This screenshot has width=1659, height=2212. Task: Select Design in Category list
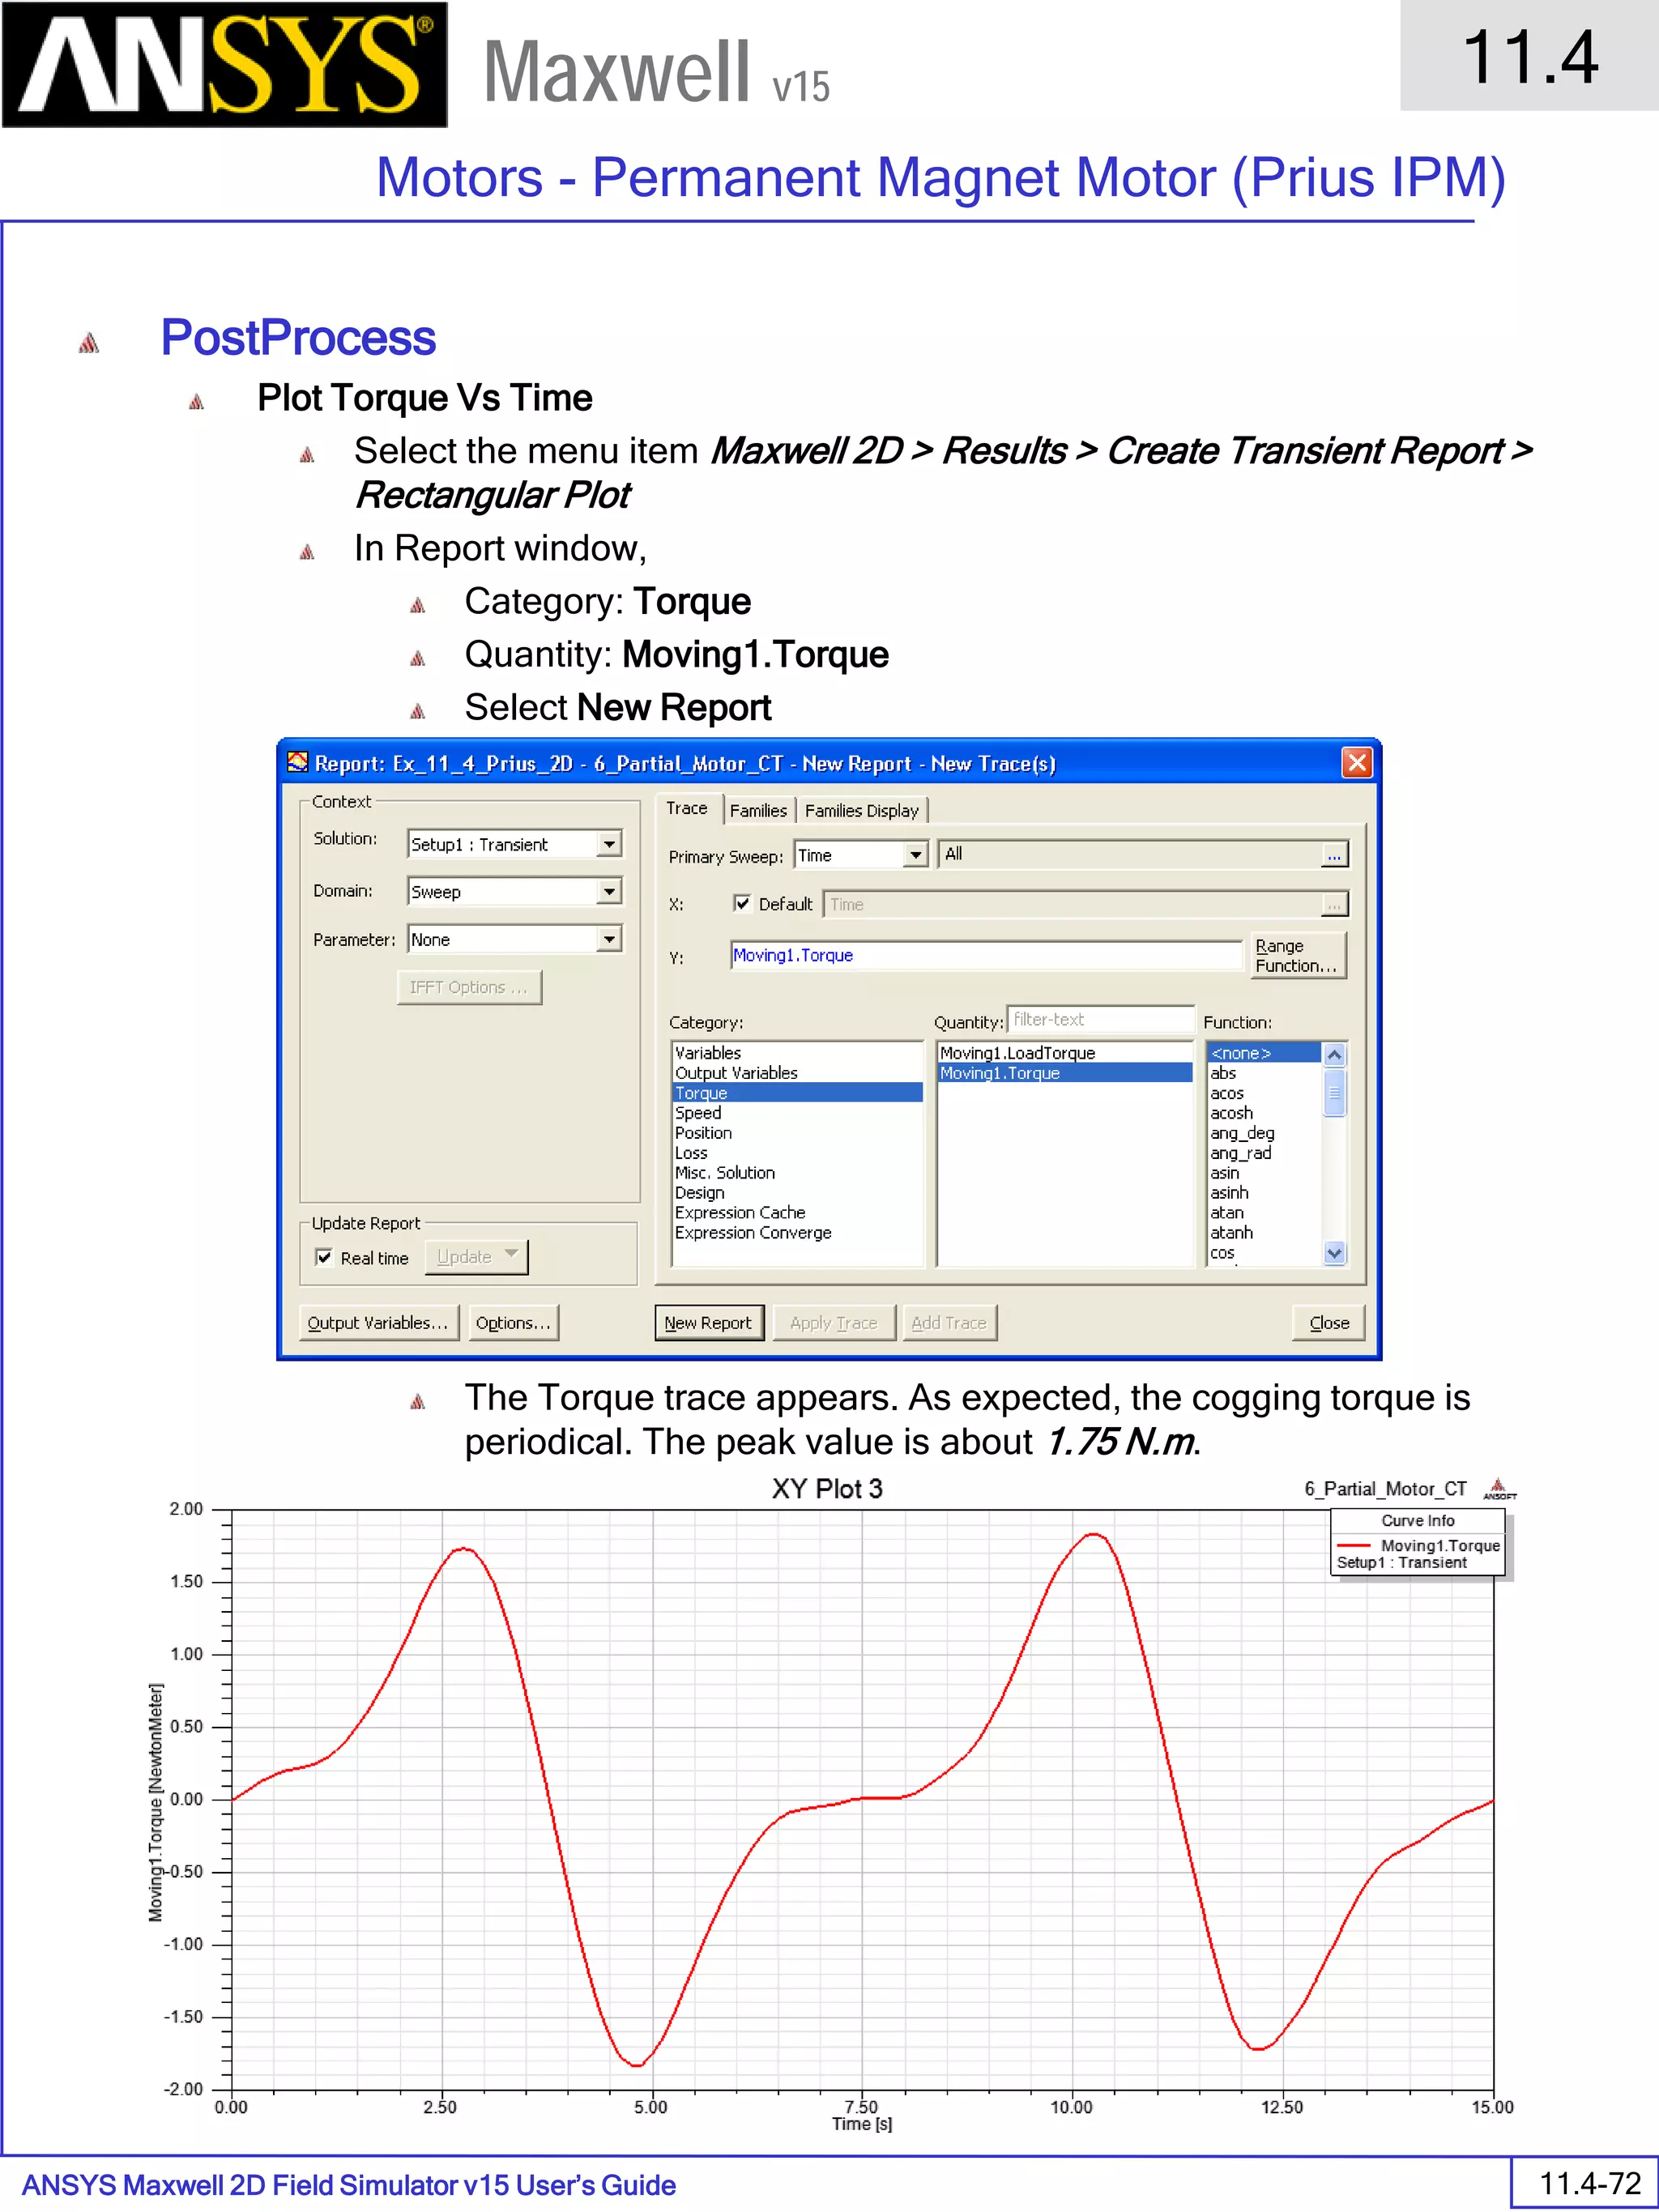(x=797, y=1193)
